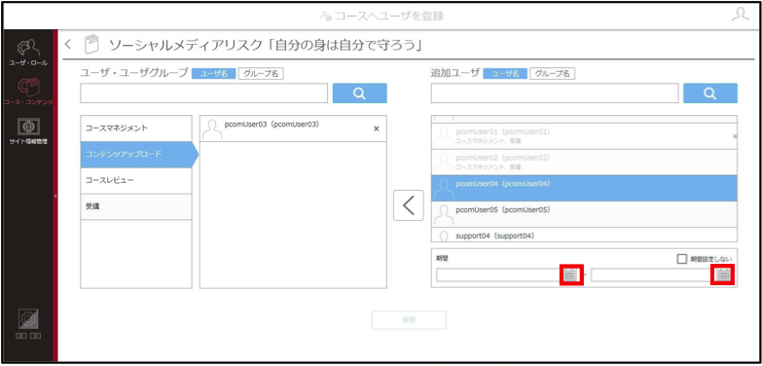Open the コース・コンテンツ sidebar section
This screenshot has height=366, width=762.
pyautogui.click(x=27, y=91)
